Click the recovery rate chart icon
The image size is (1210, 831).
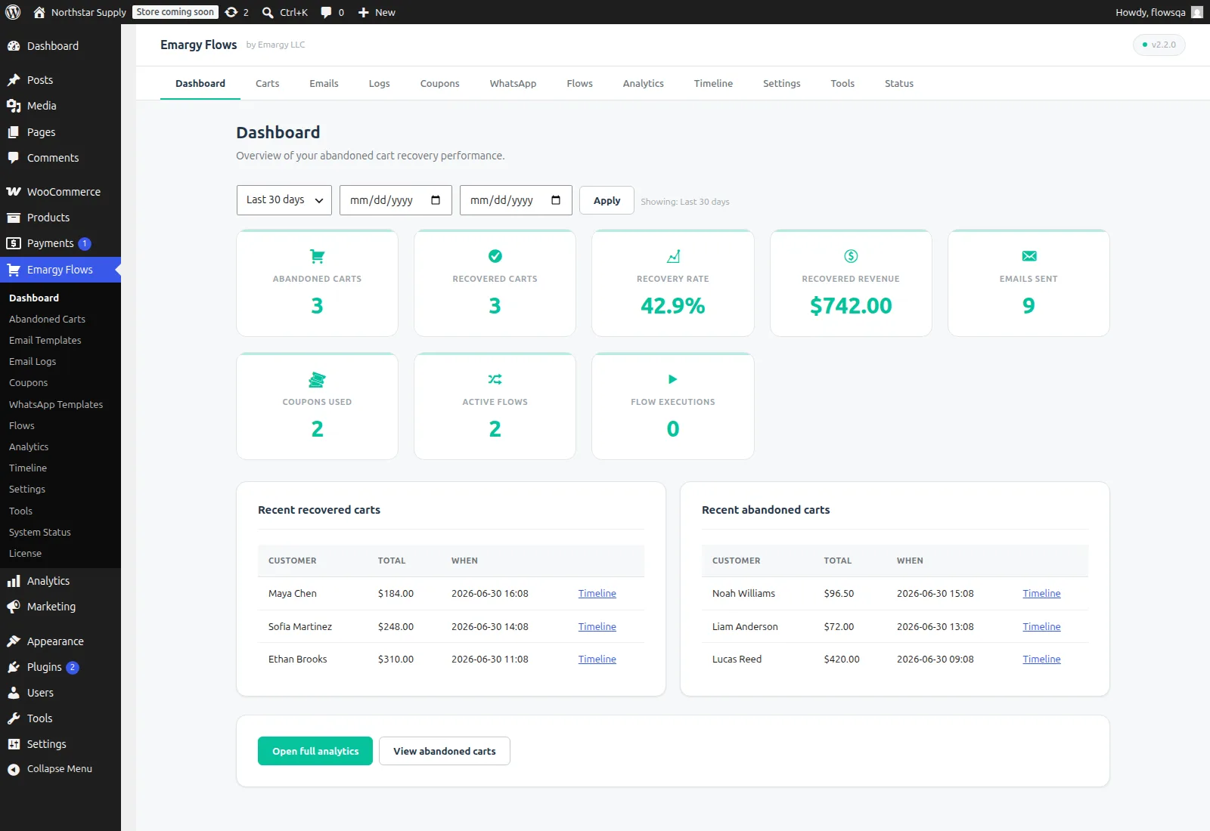pos(673,256)
